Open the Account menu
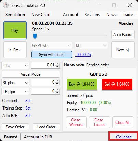 70,15
